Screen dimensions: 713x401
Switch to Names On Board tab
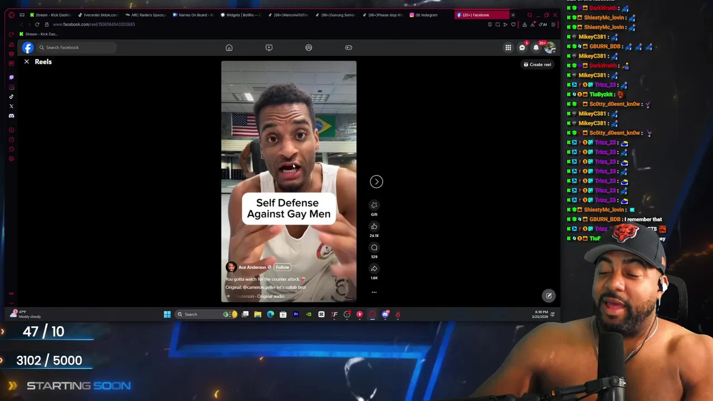[193, 15]
